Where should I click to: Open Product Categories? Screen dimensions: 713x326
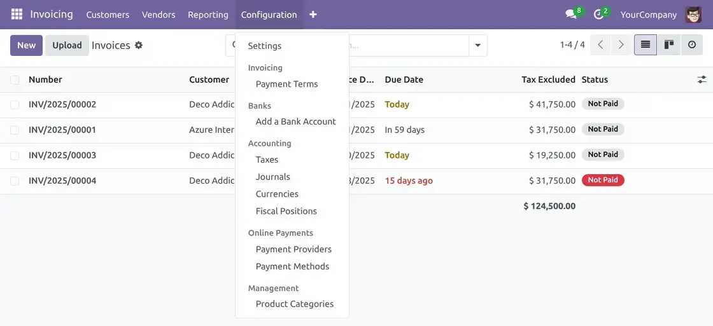coord(295,304)
